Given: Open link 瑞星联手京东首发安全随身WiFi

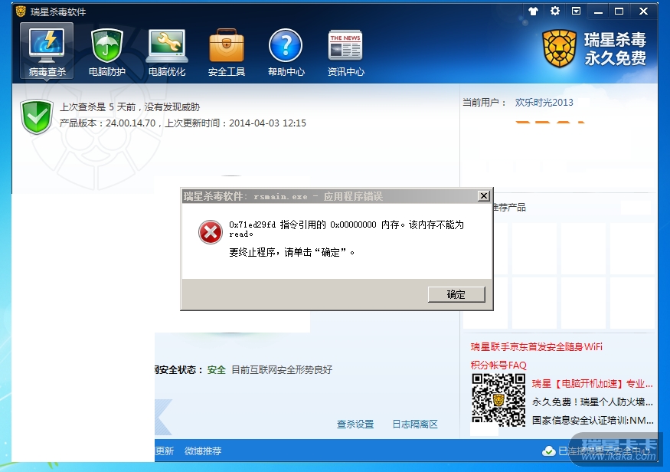Looking at the screenshot, I should [536, 347].
